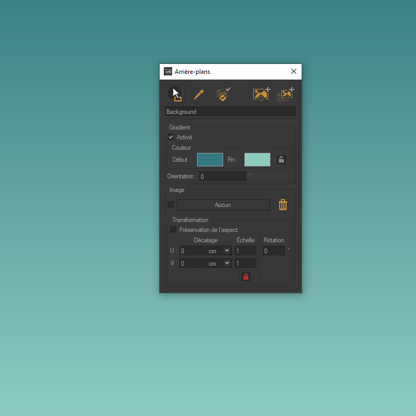Add a new background from image
The height and width of the screenshot is (416, 416).
point(262,94)
